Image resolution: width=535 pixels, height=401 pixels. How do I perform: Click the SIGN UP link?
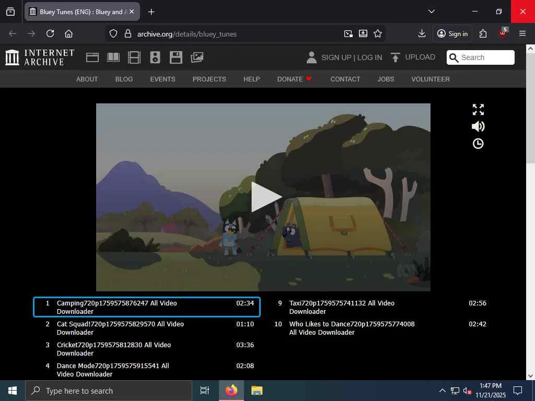point(336,57)
